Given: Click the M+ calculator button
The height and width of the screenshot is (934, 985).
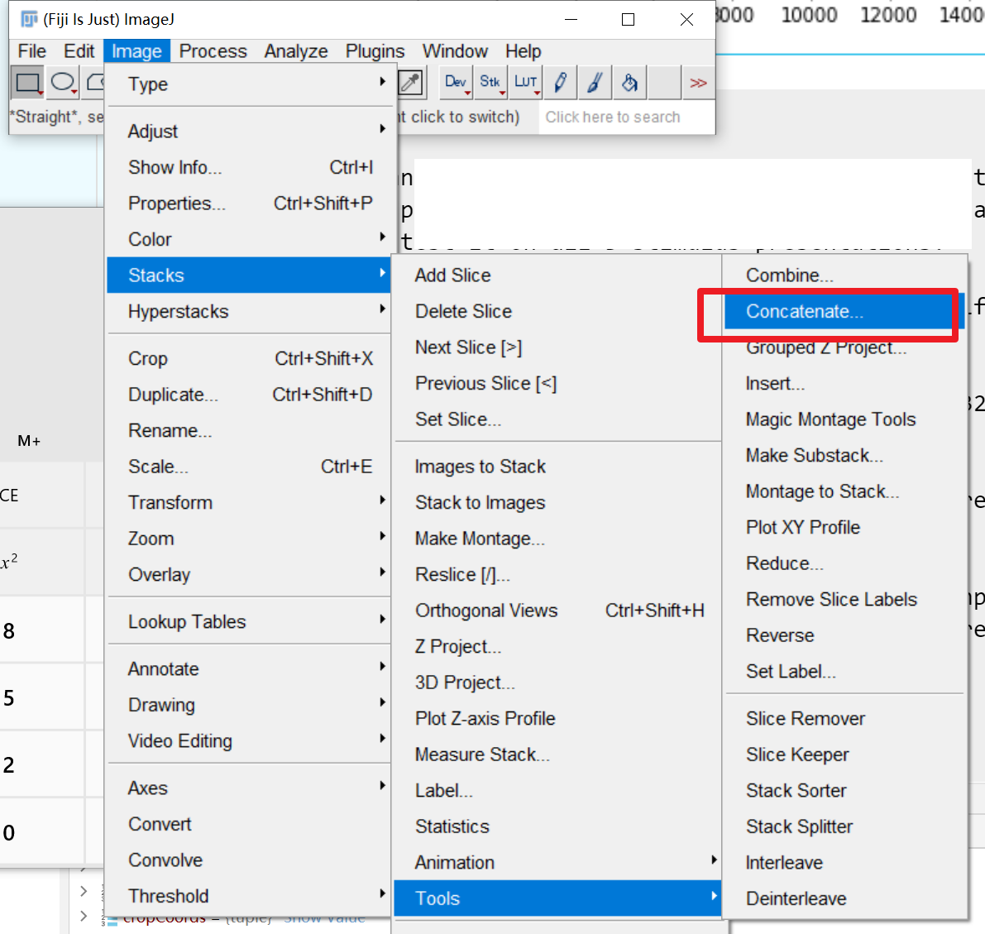Looking at the screenshot, I should point(29,441).
